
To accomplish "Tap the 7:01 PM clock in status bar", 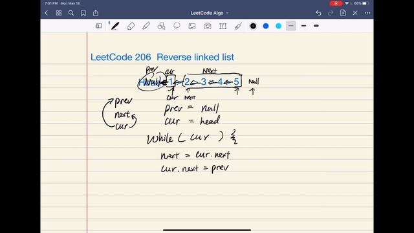I will tap(51, 3).
